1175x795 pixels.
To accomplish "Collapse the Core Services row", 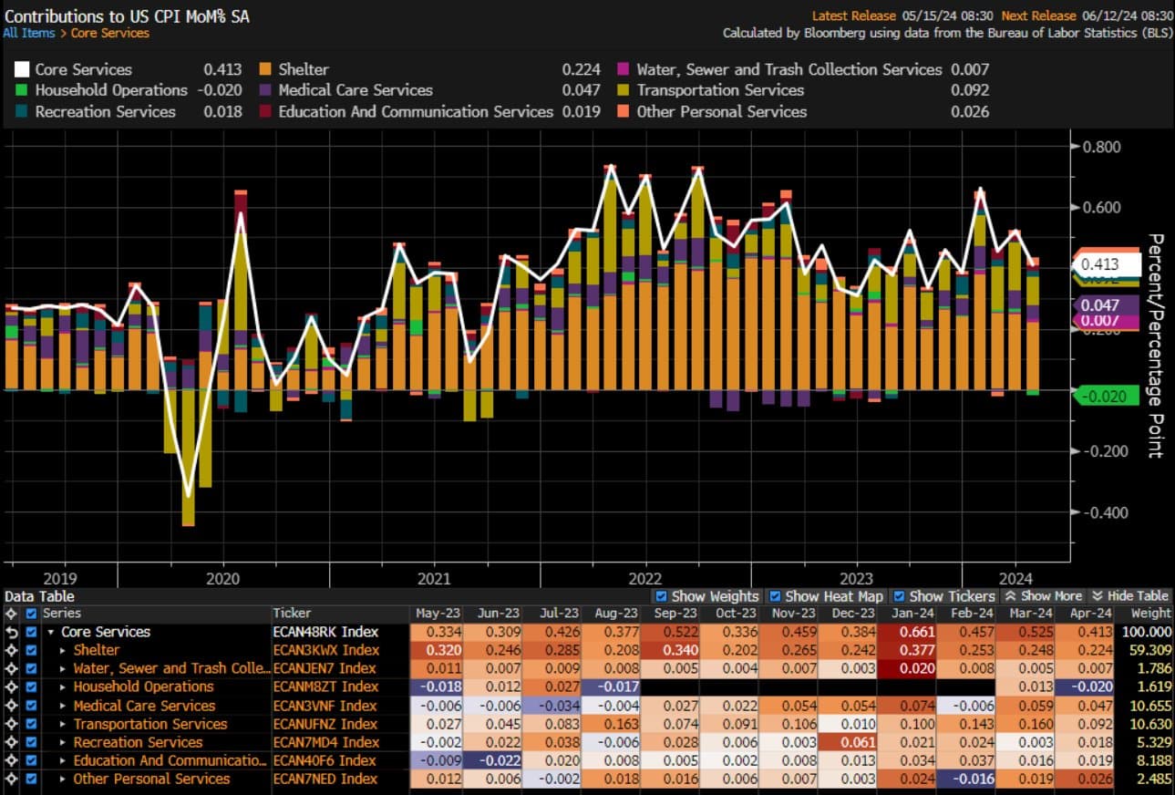I will (50, 632).
